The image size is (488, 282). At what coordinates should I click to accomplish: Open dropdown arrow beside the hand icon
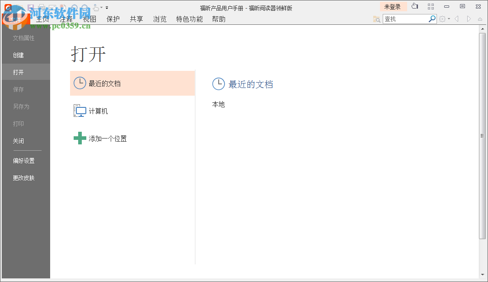[x=102, y=8]
